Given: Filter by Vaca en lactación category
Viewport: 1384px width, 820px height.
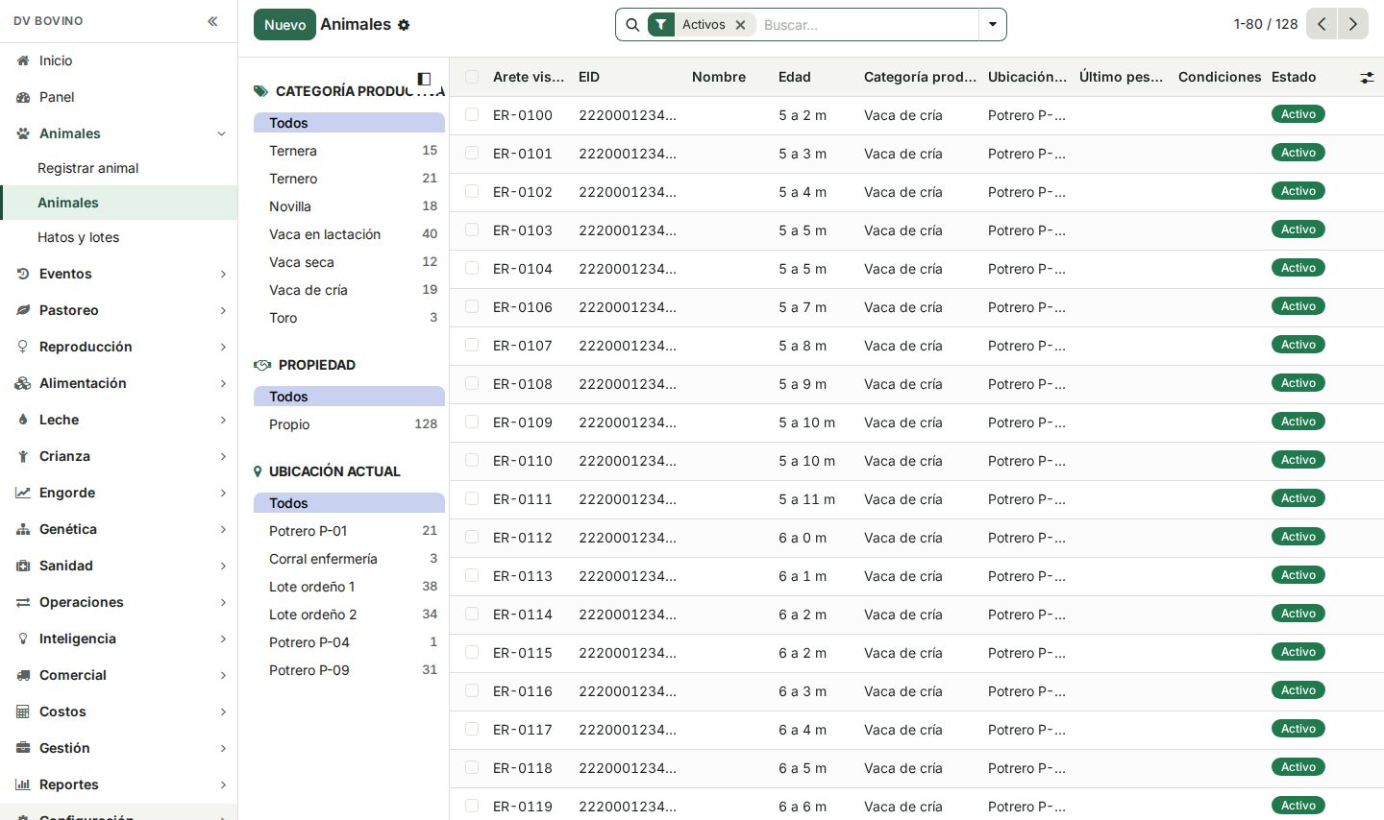Looking at the screenshot, I should click(349, 234).
